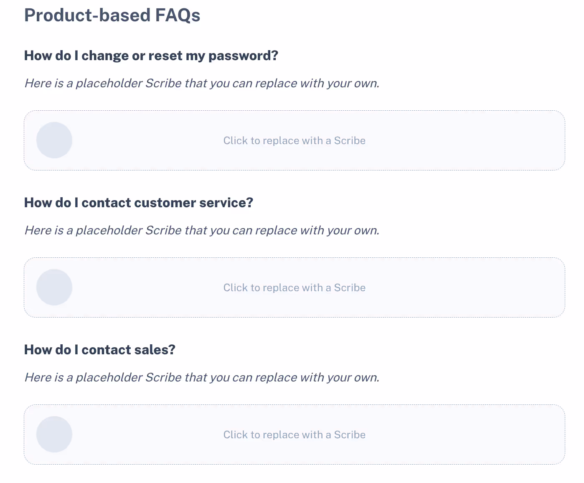584x483 pixels.
Task: Click 'Click to replace with a Scribe' under password question
Action: pos(295,140)
